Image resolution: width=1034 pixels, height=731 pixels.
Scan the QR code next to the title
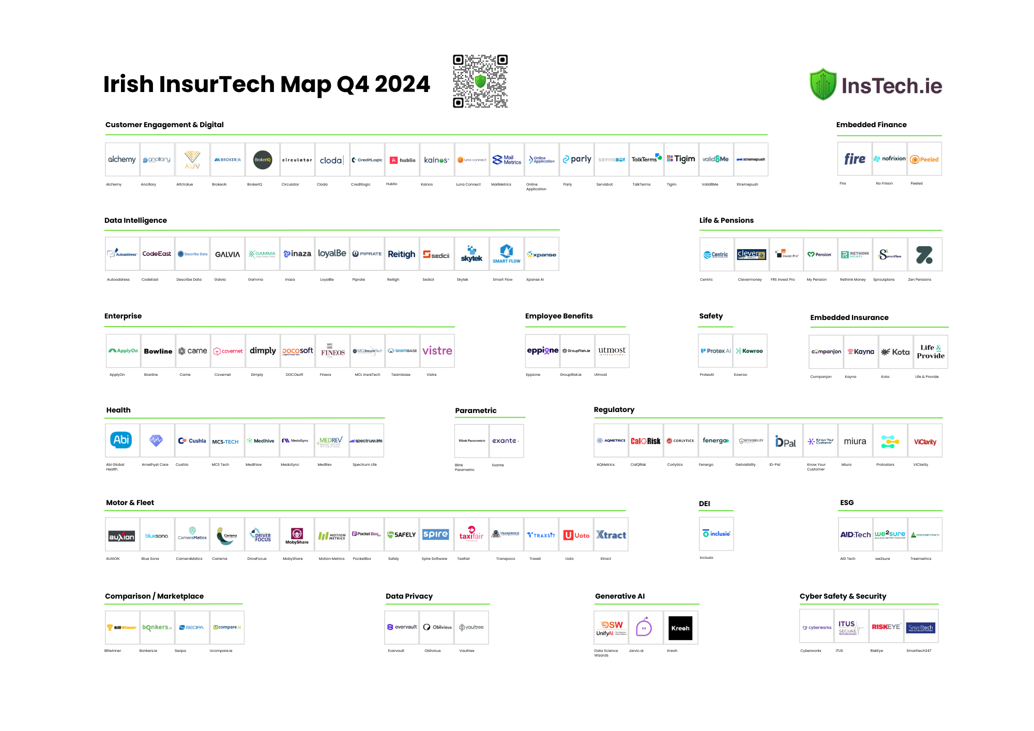(481, 82)
